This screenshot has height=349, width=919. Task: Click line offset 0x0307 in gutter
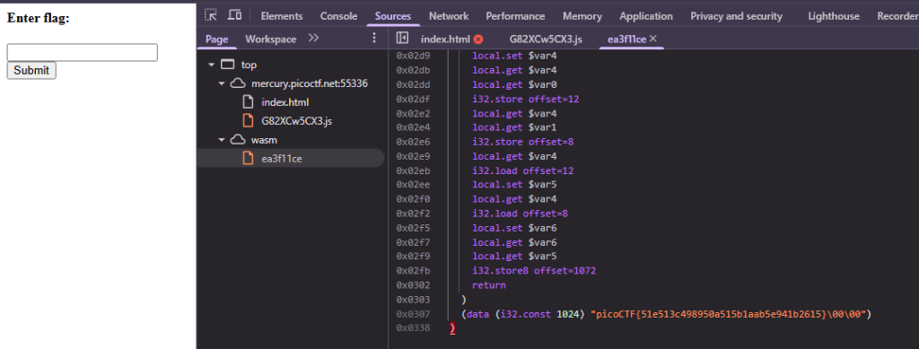pyautogui.click(x=413, y=314)
